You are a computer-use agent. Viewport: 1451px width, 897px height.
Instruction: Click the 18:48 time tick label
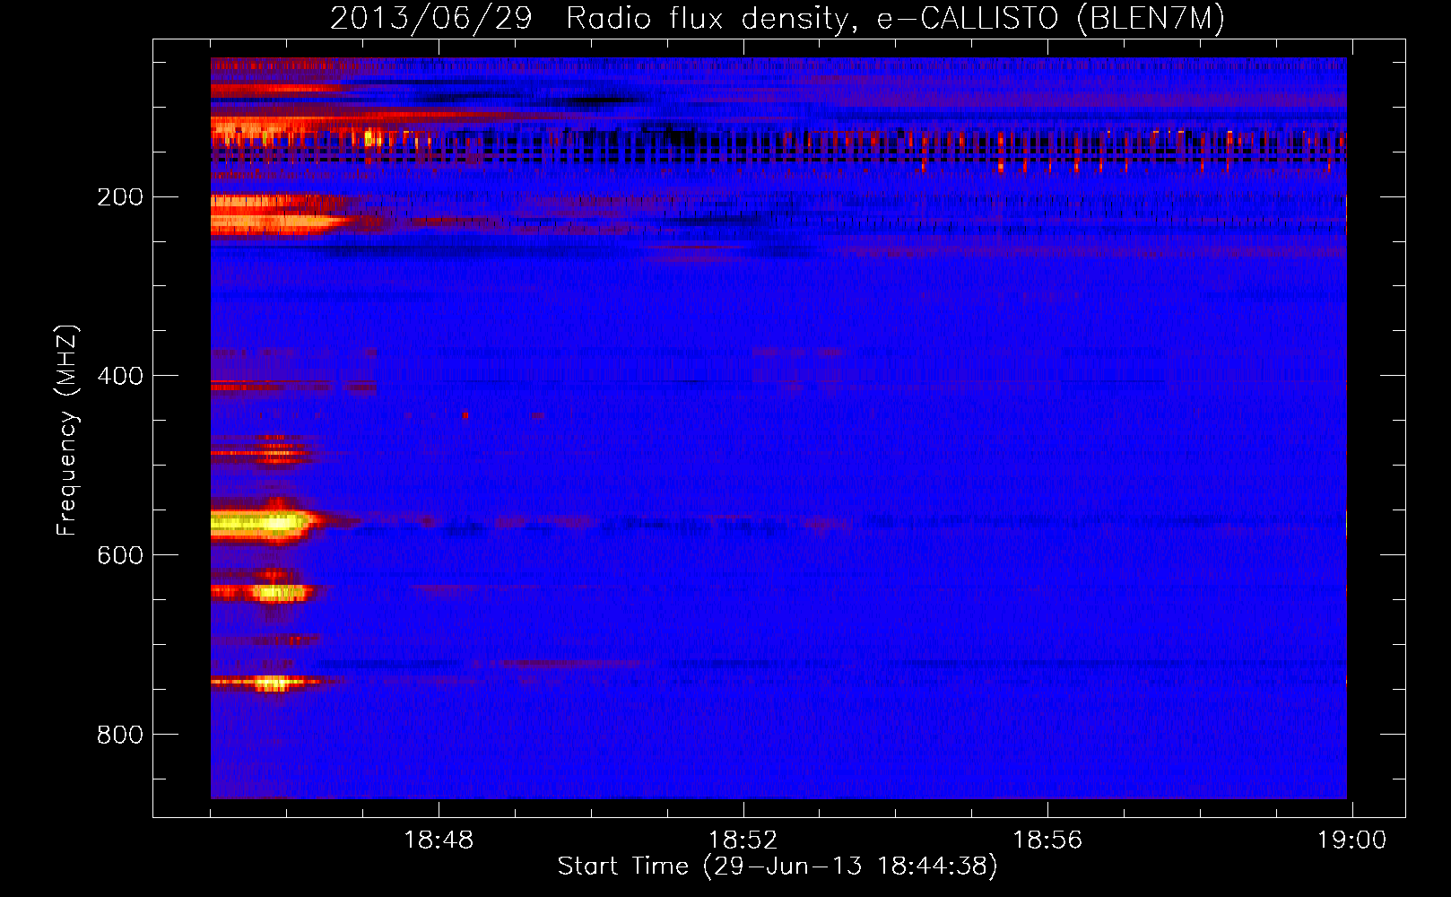pyautogui.click(x=439, y=840)
